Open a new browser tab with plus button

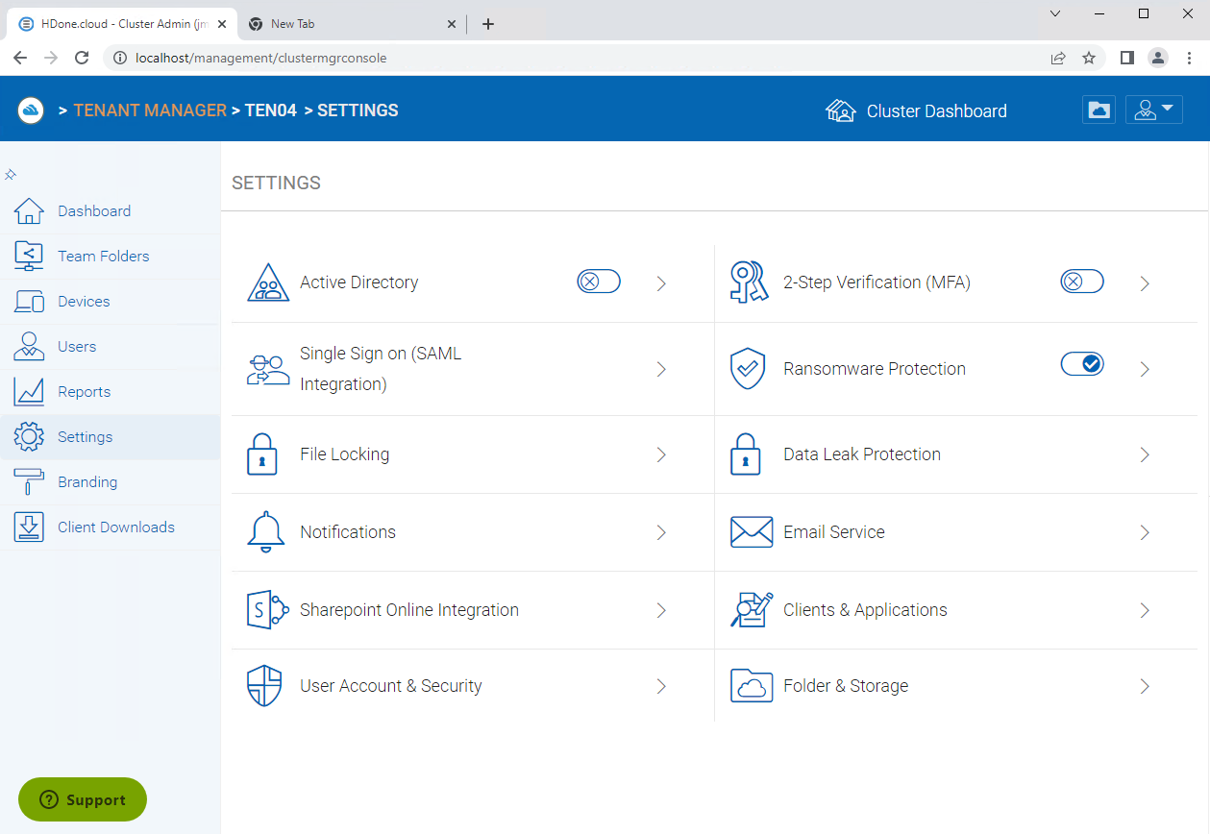coord(488,24)
